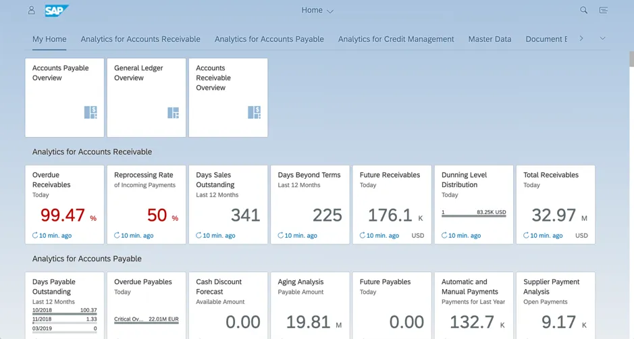Click the Accounts Receivable Overview tile icon
634x339 pixels.
pyautogui.click(x=255, y=113)
